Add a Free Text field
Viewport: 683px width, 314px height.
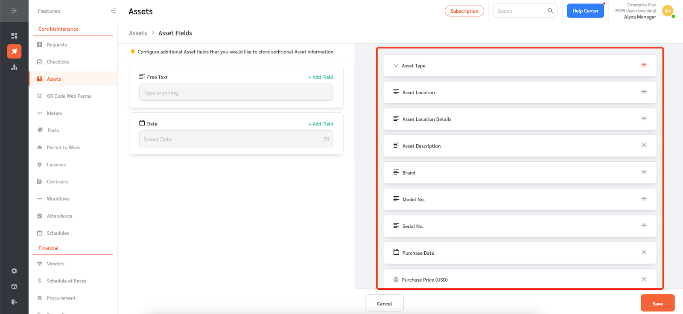click(321, 77)
